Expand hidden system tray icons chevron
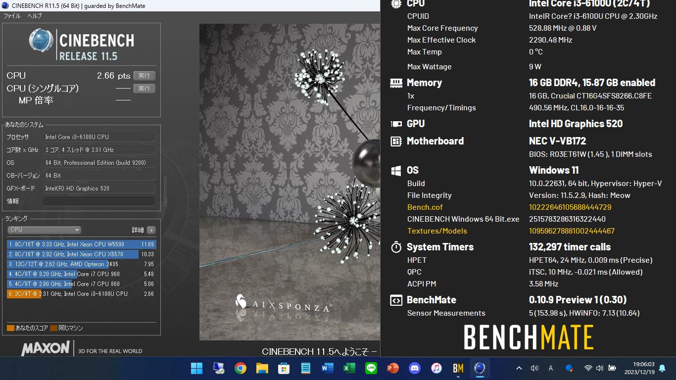 (519, 368)
